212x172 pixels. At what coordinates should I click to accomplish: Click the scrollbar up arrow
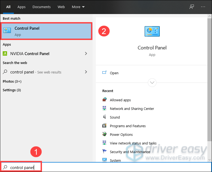point(210,16)
